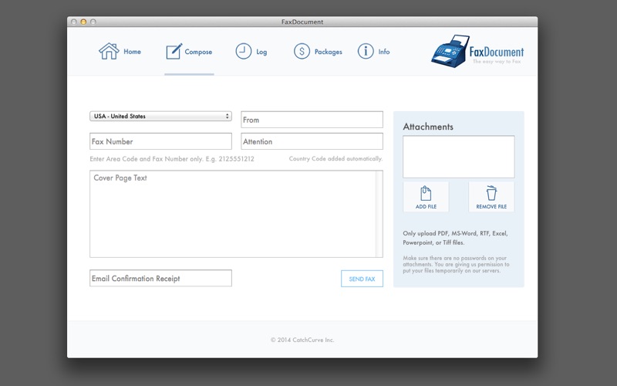
Task: Focus the Fax Number field
Action: (x=160, y=141)
